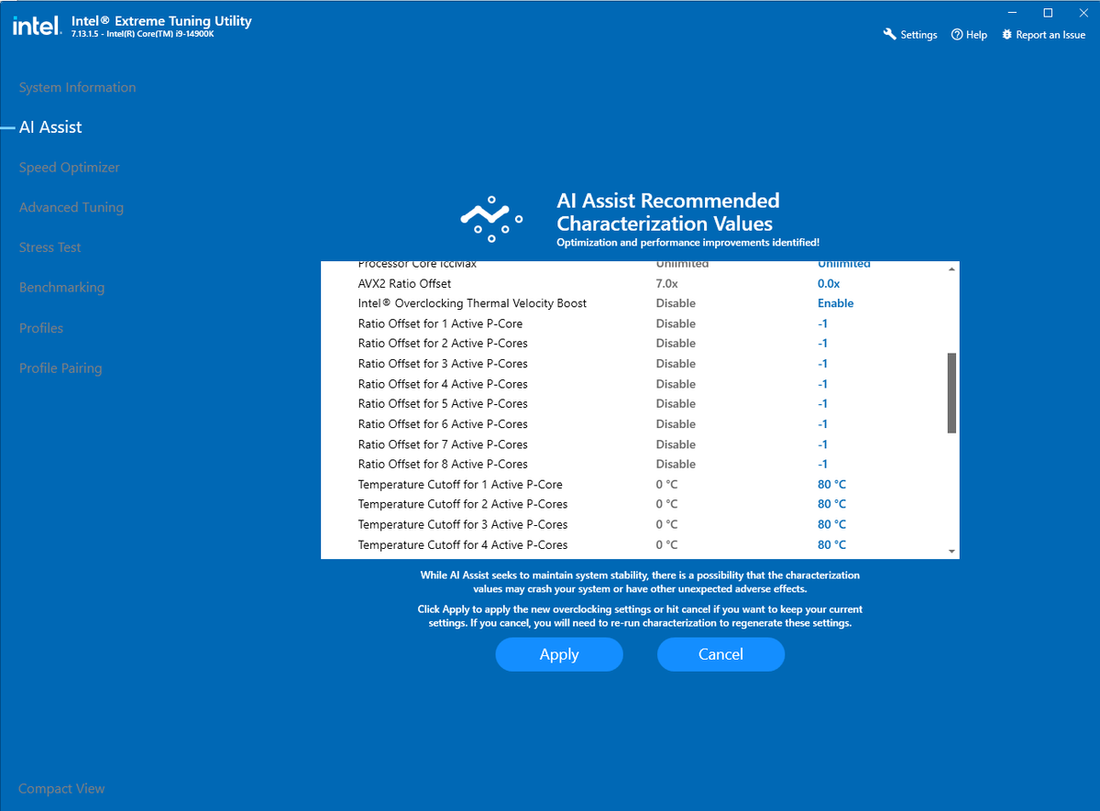This screenshot has height=811, width=1100.
Task: Click the recommended Enable value
Action: 835,303
